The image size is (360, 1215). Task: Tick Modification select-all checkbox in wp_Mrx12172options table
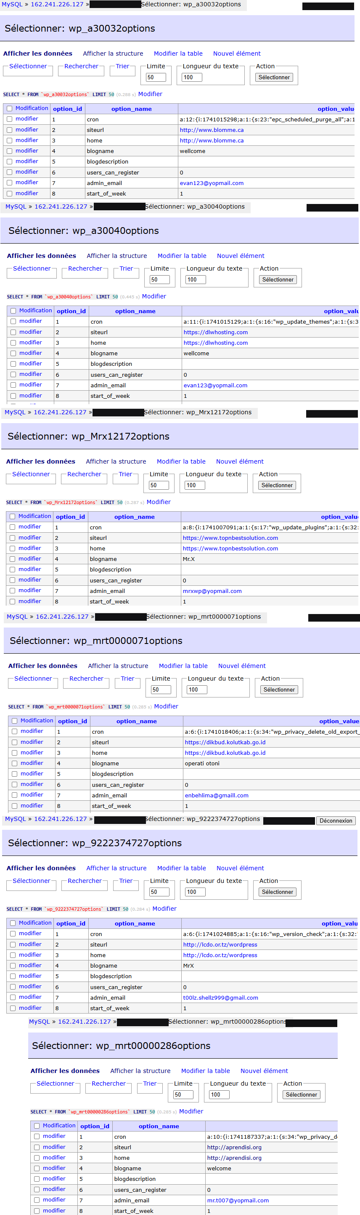click(12, 516)
